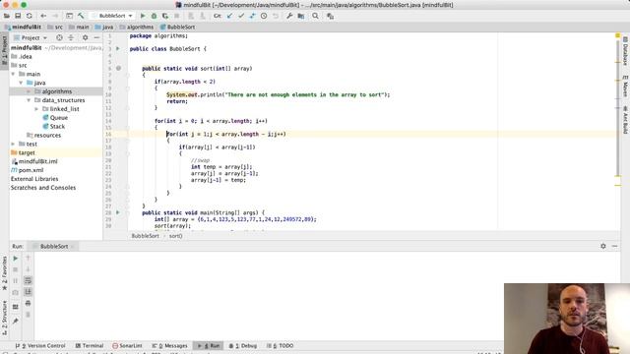Viewport: 630px width, 354px height.
Task: Open the Messages tool window tab
Action: (170, 345)
